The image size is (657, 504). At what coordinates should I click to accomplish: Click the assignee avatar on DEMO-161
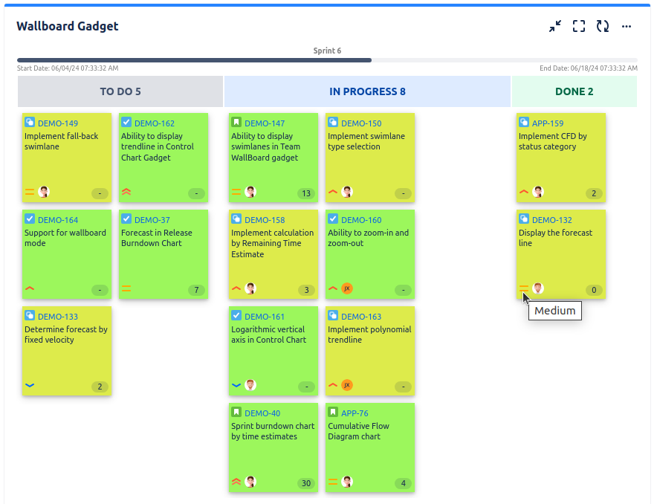[250, 385]
